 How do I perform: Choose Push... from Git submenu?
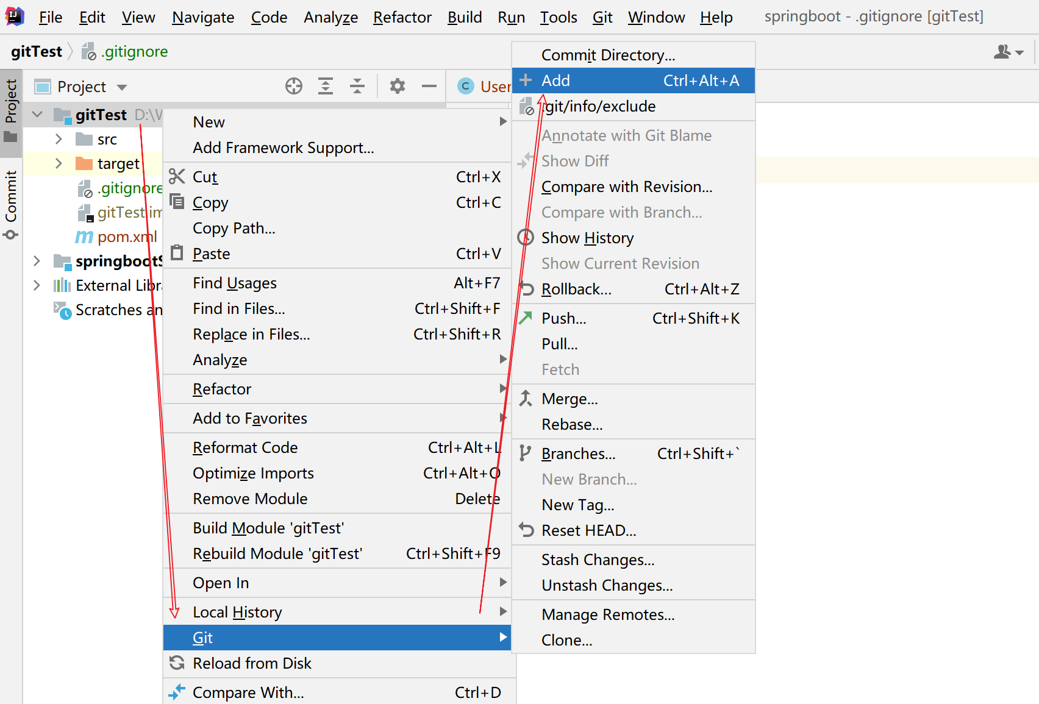[563, 318]
